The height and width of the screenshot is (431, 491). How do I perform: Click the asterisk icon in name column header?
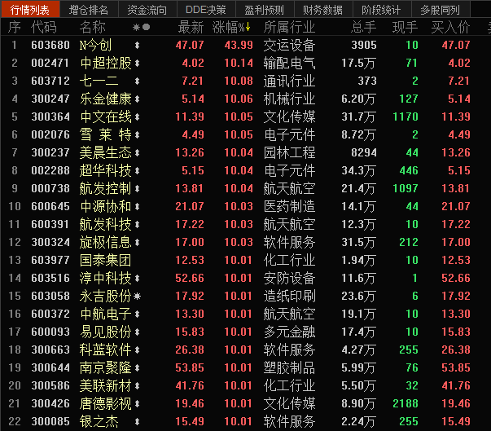tap(136, 27)
